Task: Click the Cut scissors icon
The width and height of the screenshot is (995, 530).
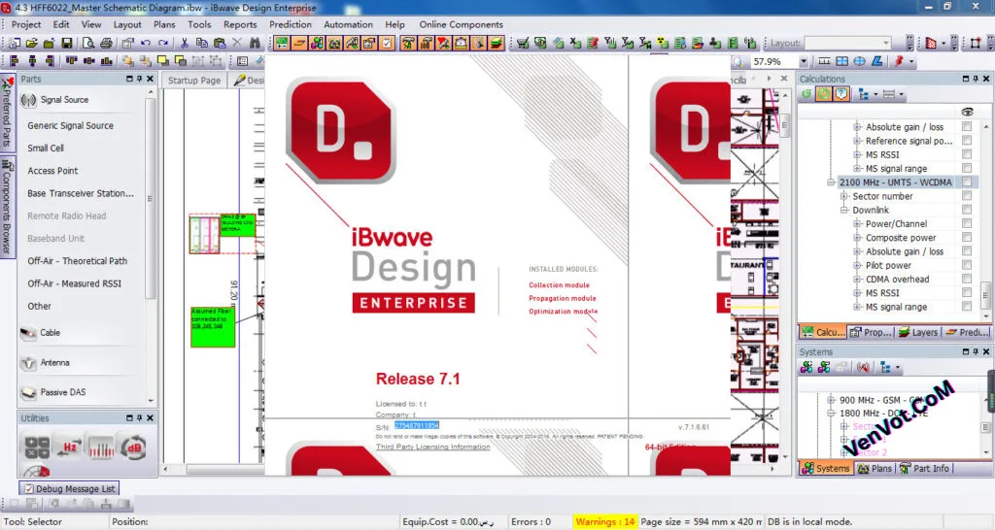Action: point(184,43)
